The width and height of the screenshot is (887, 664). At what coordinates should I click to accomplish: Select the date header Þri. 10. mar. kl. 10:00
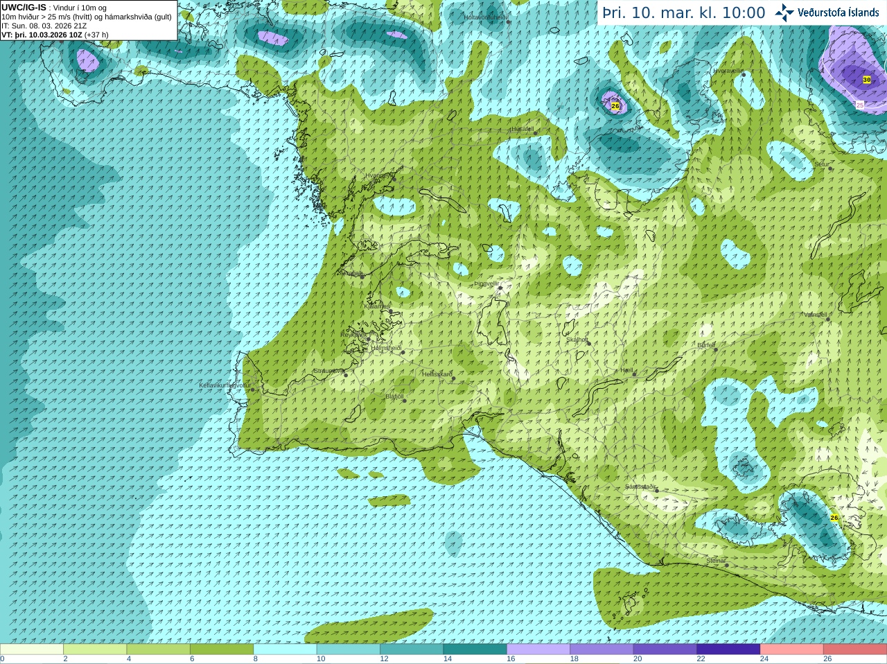point(683,13)
